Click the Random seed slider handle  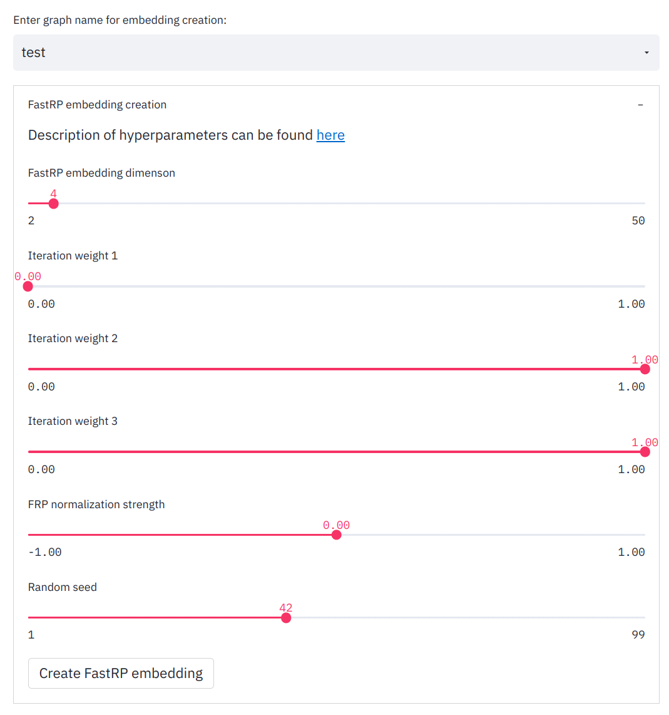click(286, 618)
